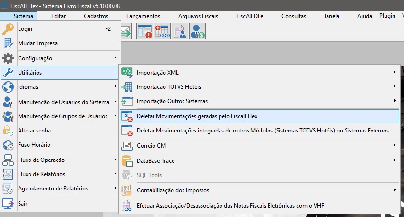Click the globe icon beside Idiomas
This screenshot has height=217, width=404.
pyautogui.click(x=8, y=87)
